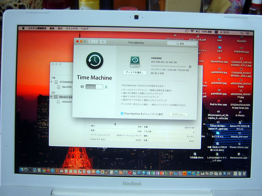Open the input source A icon
This screenshot has height=196, width=262.
click(x=216, y=32)
